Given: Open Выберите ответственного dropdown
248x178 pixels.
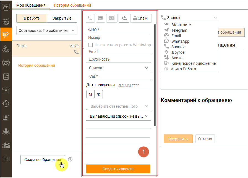Looking at the screenshot, I should 118,106.
